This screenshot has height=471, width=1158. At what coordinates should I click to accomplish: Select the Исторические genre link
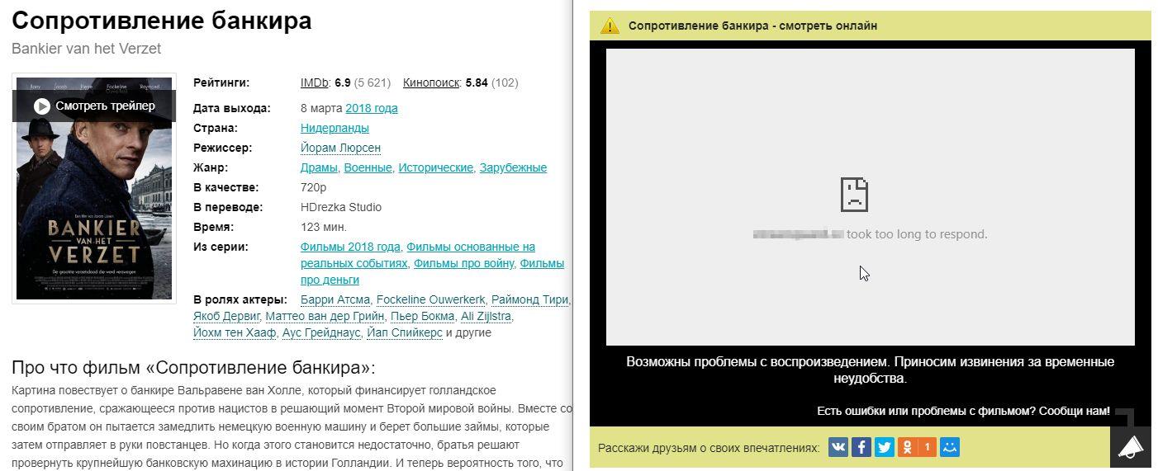pyautogui.click(x=435, y=167)
